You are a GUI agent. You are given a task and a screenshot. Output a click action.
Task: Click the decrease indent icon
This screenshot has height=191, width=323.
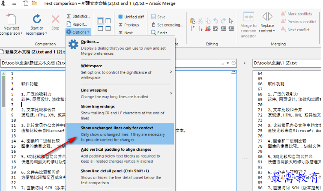[x=223, y=28]
